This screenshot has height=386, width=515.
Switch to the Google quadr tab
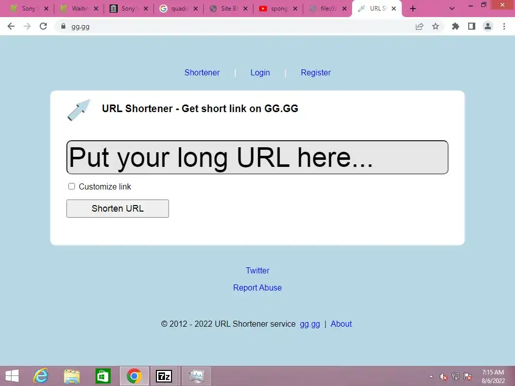179,9
